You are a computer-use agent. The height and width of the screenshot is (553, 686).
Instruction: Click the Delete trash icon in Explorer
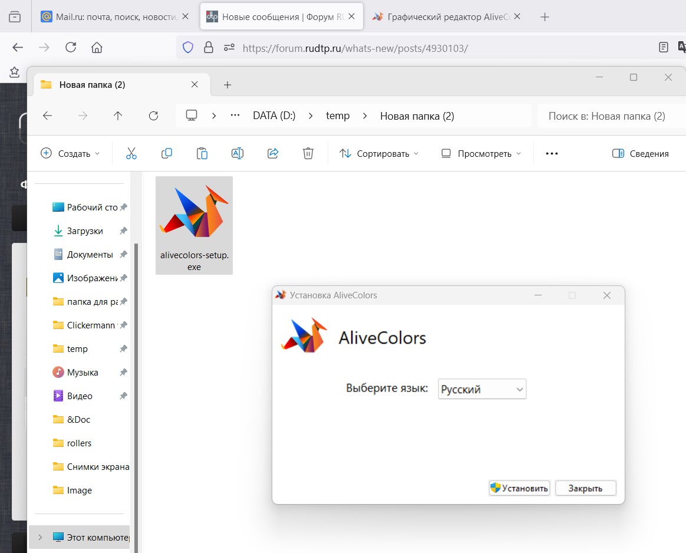(x=308, y=153)
